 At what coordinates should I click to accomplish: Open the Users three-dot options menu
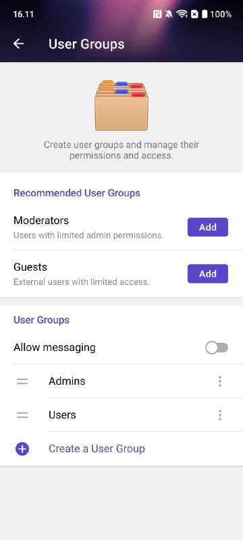[x=220, y=415]
